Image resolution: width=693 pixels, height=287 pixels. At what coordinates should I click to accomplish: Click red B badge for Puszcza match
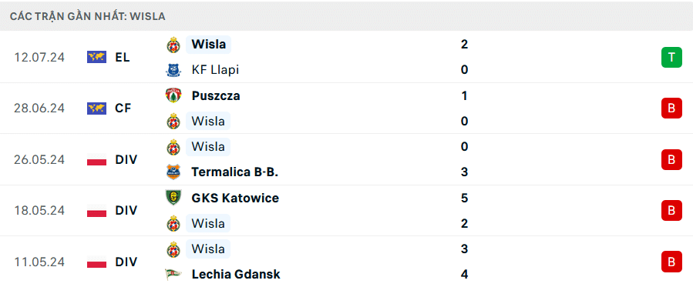tap(671, 108)
